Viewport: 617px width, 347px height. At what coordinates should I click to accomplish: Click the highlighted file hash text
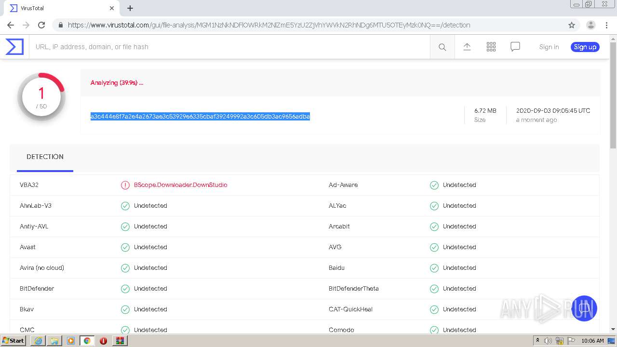pos(200,116)
